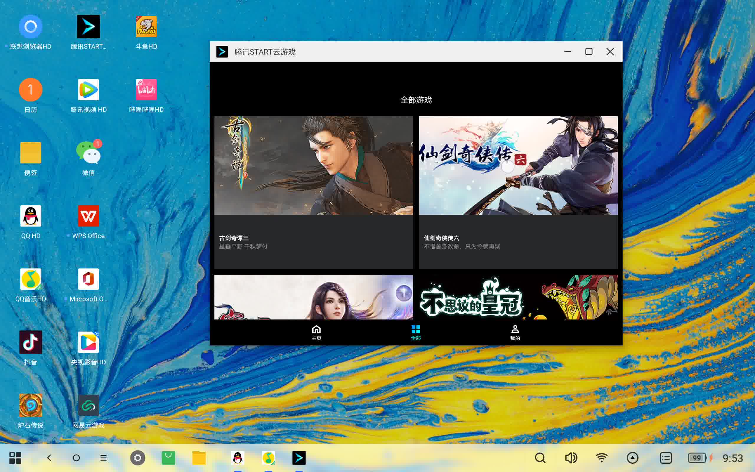
Task: Launch 炉石传说 Hearthstone icon
Action: tap(31, 405)
